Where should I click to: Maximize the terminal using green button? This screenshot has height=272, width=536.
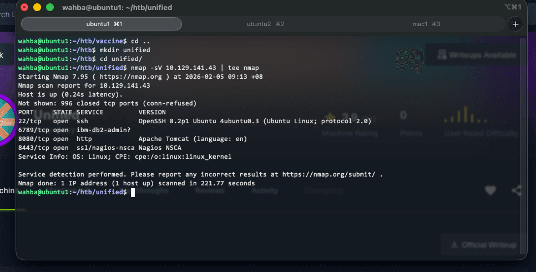pos(50,7)
